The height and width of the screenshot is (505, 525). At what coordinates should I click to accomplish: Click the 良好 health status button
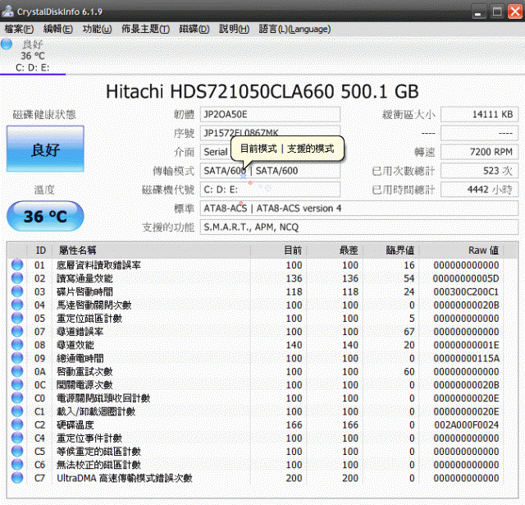(45, 149)
